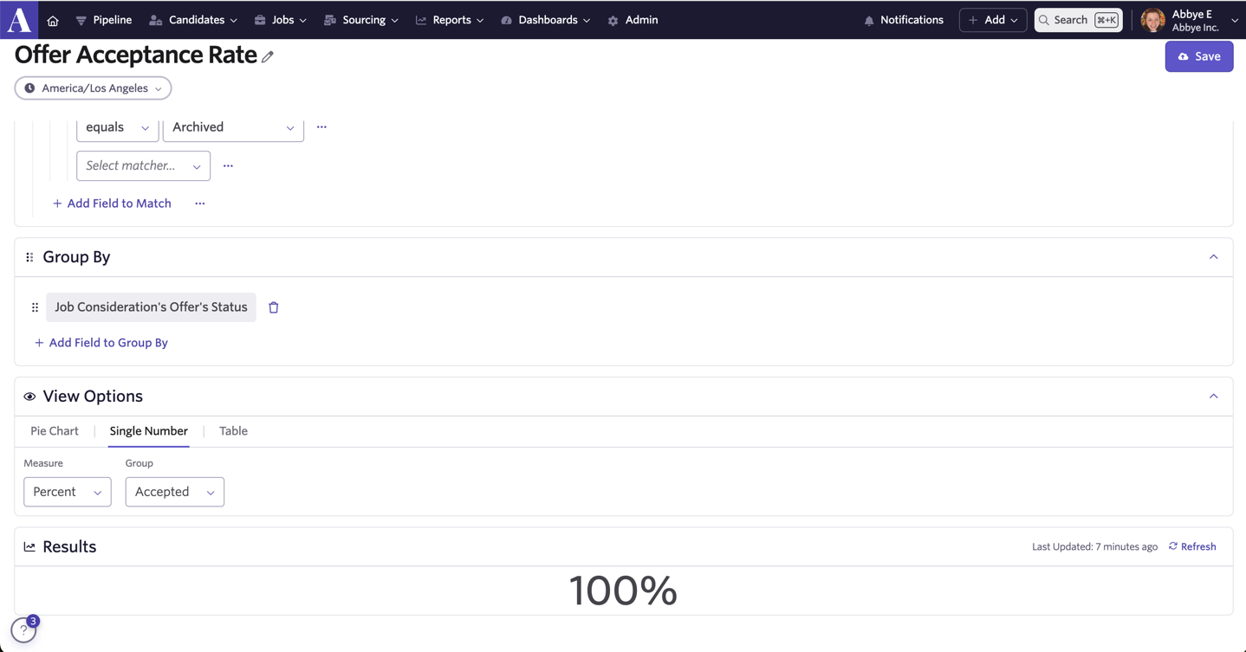
Task: Open the Sourcing menu
Action: coord(360,20)
